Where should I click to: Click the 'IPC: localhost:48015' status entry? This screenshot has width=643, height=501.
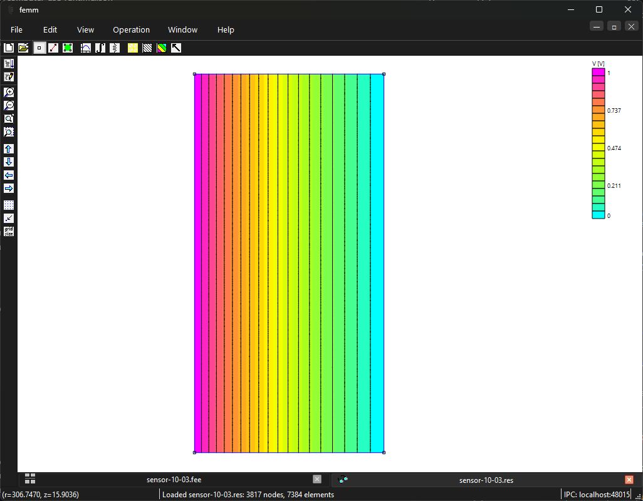pyautogui.click(x=597, y=495)
